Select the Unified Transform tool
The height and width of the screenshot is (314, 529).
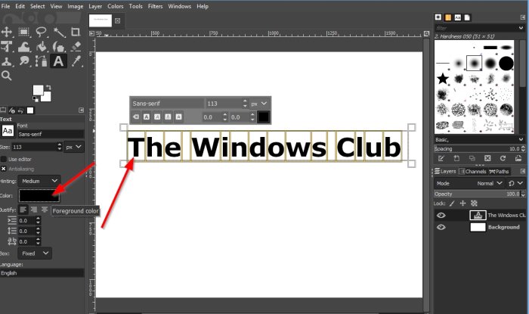6,47
